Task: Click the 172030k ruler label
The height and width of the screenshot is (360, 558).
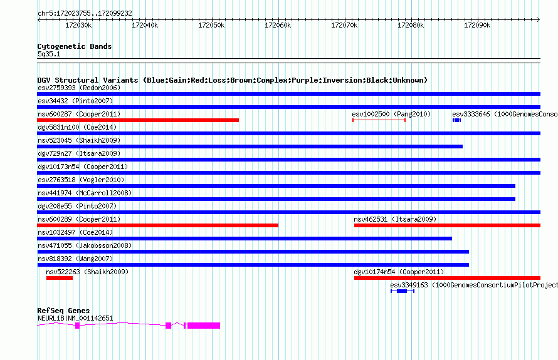Action: pos(78,25)
